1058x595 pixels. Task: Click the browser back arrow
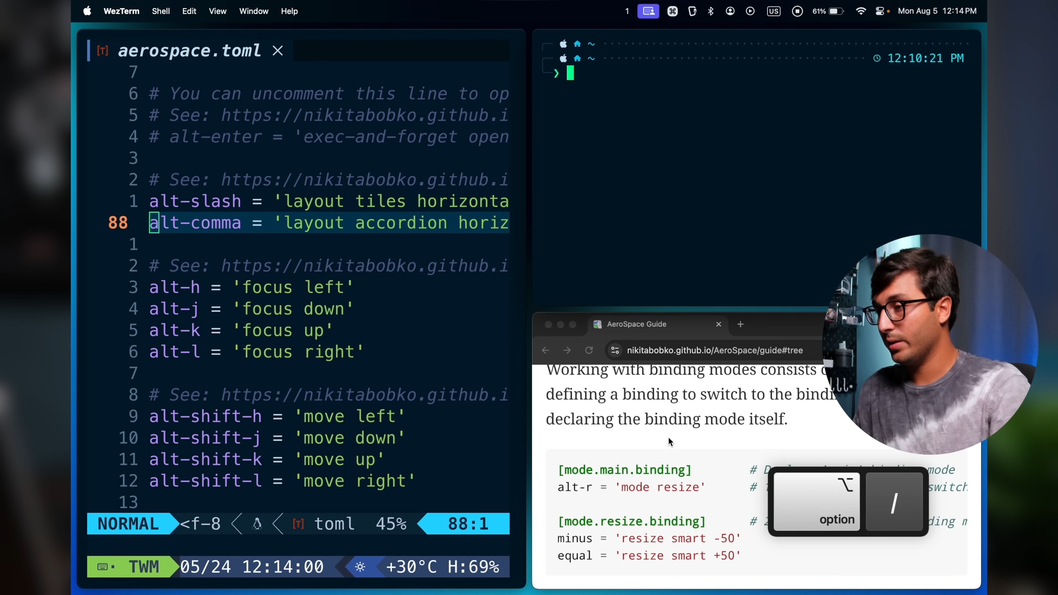point(546,350)
